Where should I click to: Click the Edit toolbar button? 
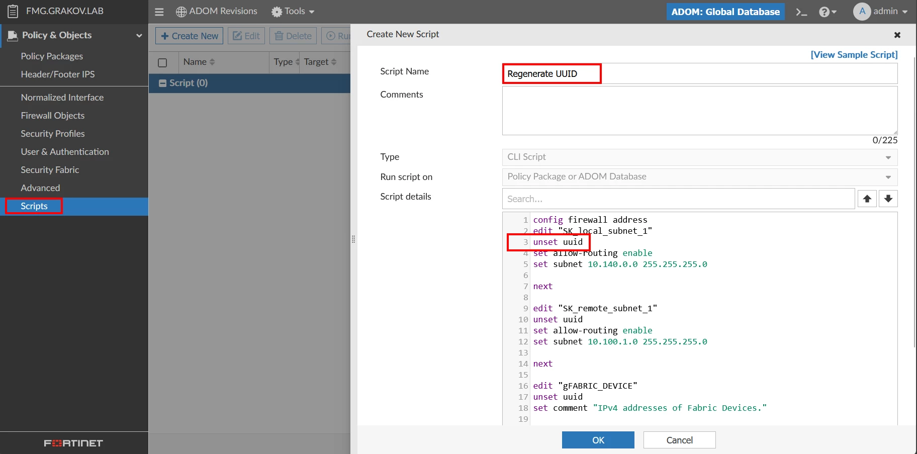point(246,36)
